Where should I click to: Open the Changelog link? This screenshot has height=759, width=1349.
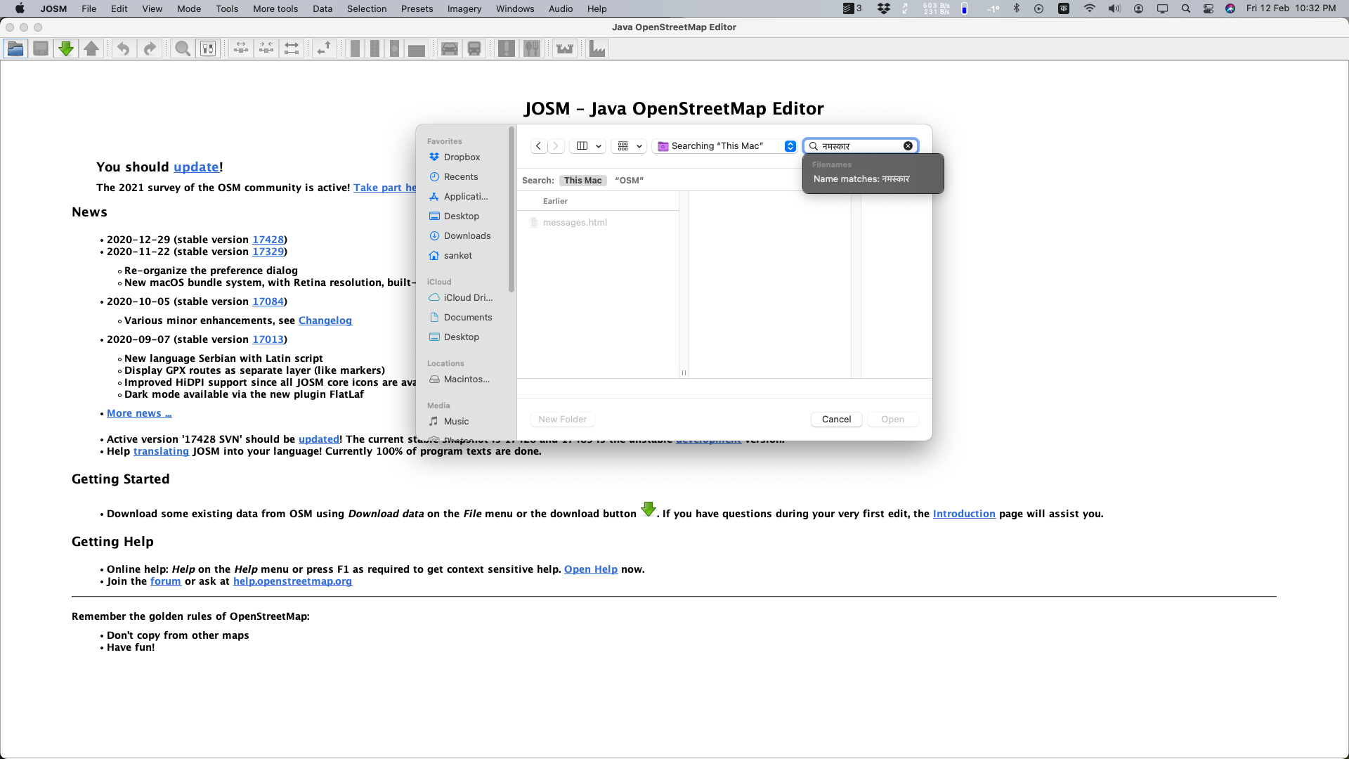pos(325,320)
